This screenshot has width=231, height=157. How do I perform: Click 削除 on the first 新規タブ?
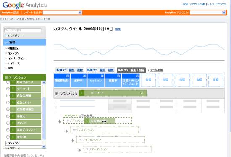pyautogui.click(x=80, y=70)
